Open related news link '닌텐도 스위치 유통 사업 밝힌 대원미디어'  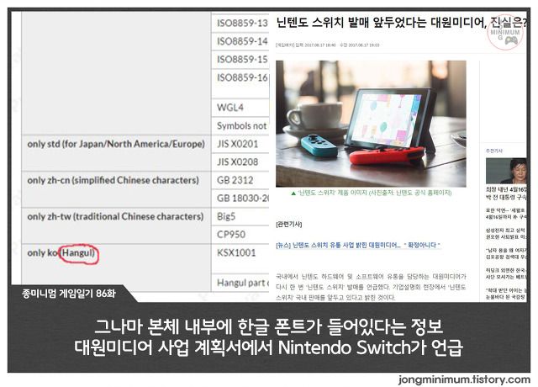tap(358, 245)
